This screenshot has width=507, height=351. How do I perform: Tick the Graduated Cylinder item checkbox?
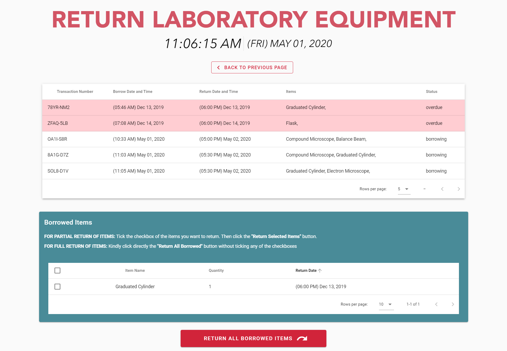(57, 287)
